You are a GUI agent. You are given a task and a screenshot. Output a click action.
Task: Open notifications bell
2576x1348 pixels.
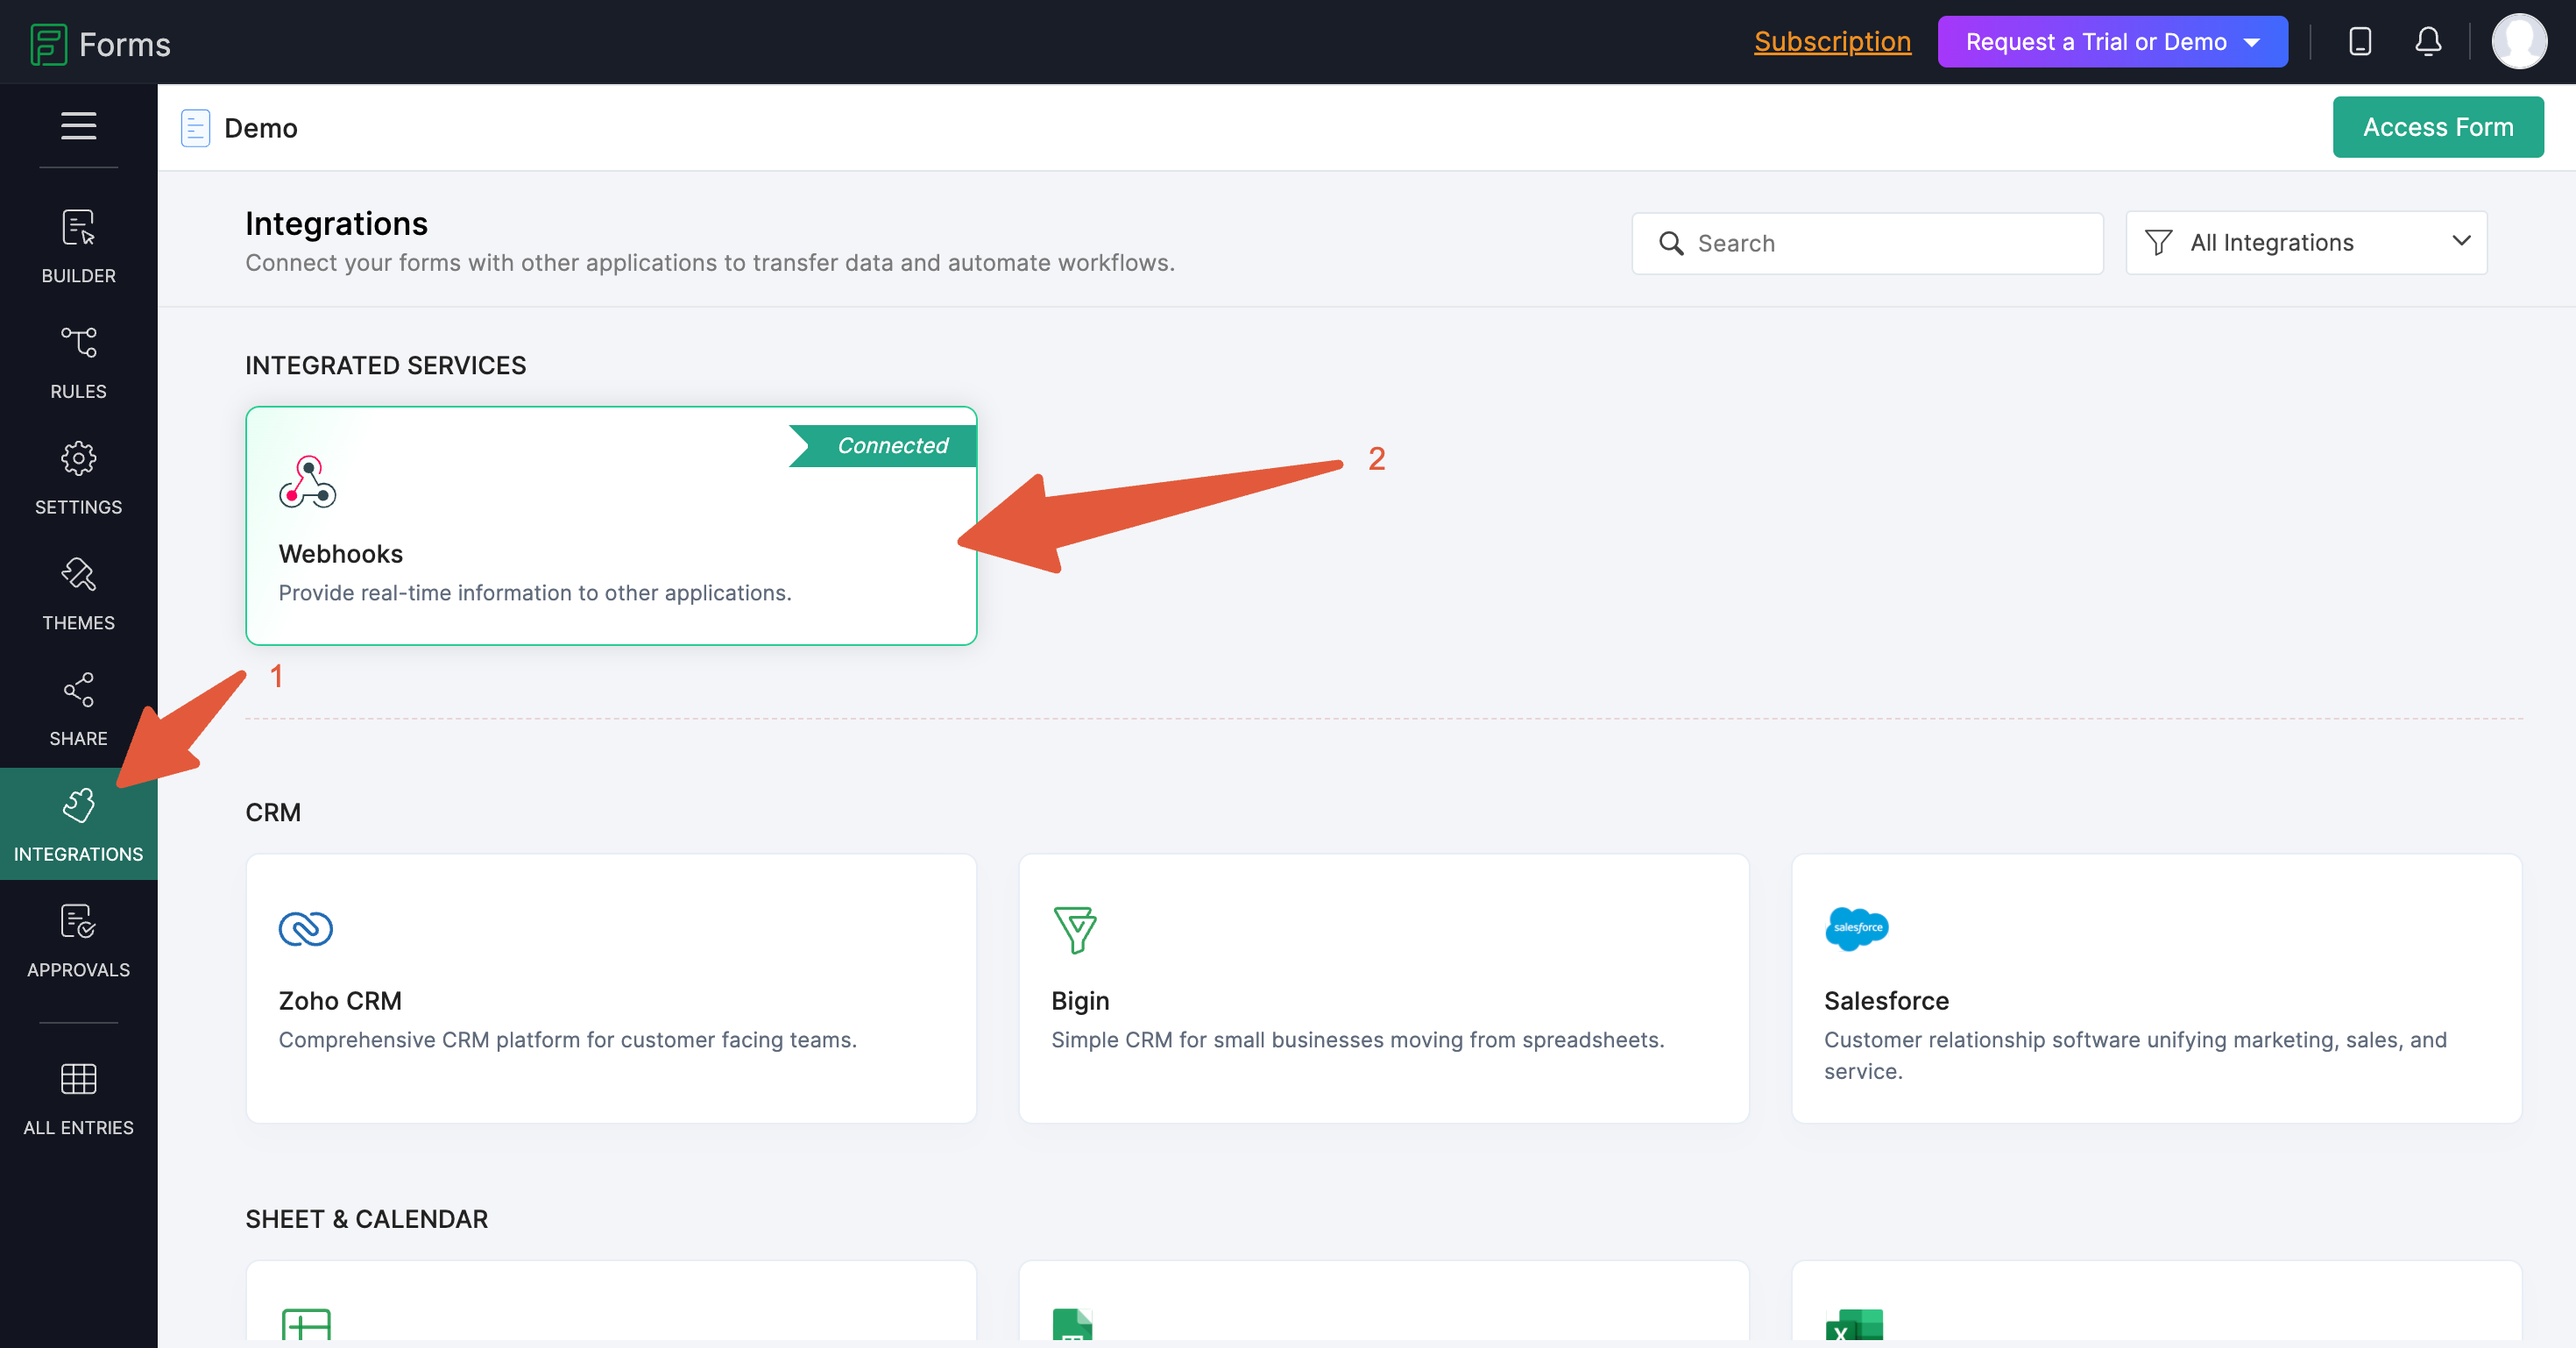[2428, 42]
